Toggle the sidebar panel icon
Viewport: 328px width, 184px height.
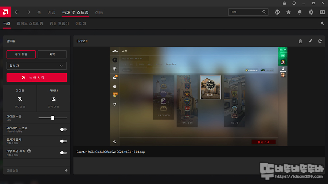pos(323,12)
